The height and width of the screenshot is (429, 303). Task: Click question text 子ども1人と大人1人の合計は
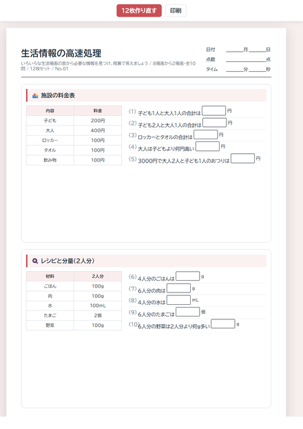point(169,113)
